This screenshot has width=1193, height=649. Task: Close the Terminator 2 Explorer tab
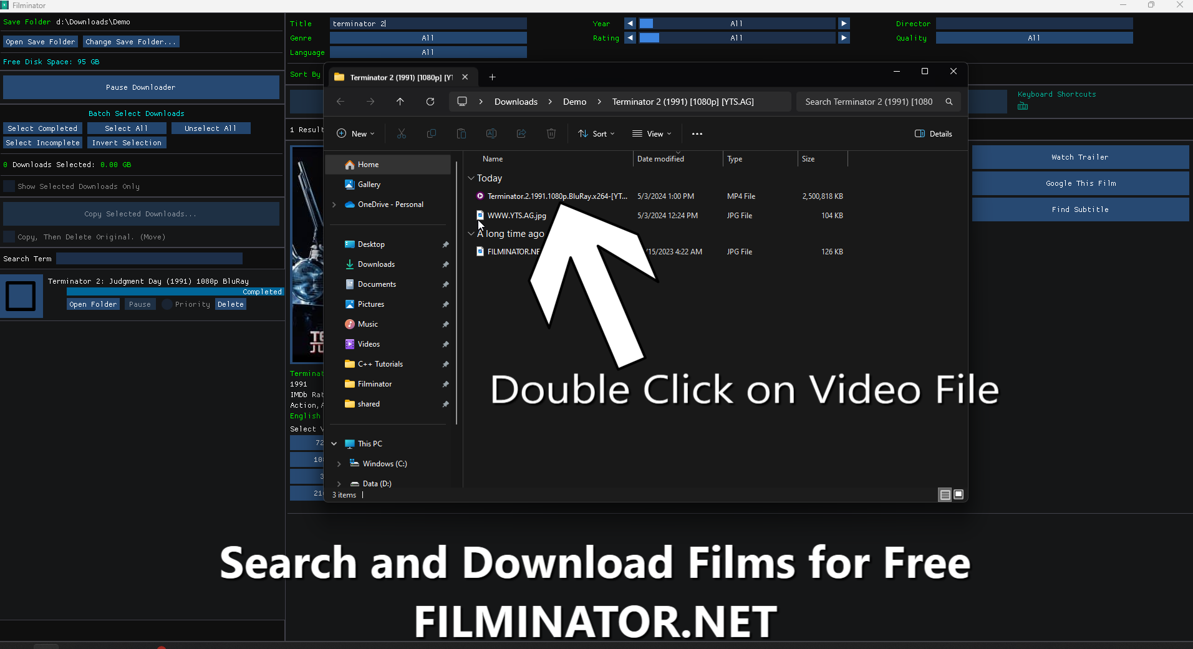465,77
